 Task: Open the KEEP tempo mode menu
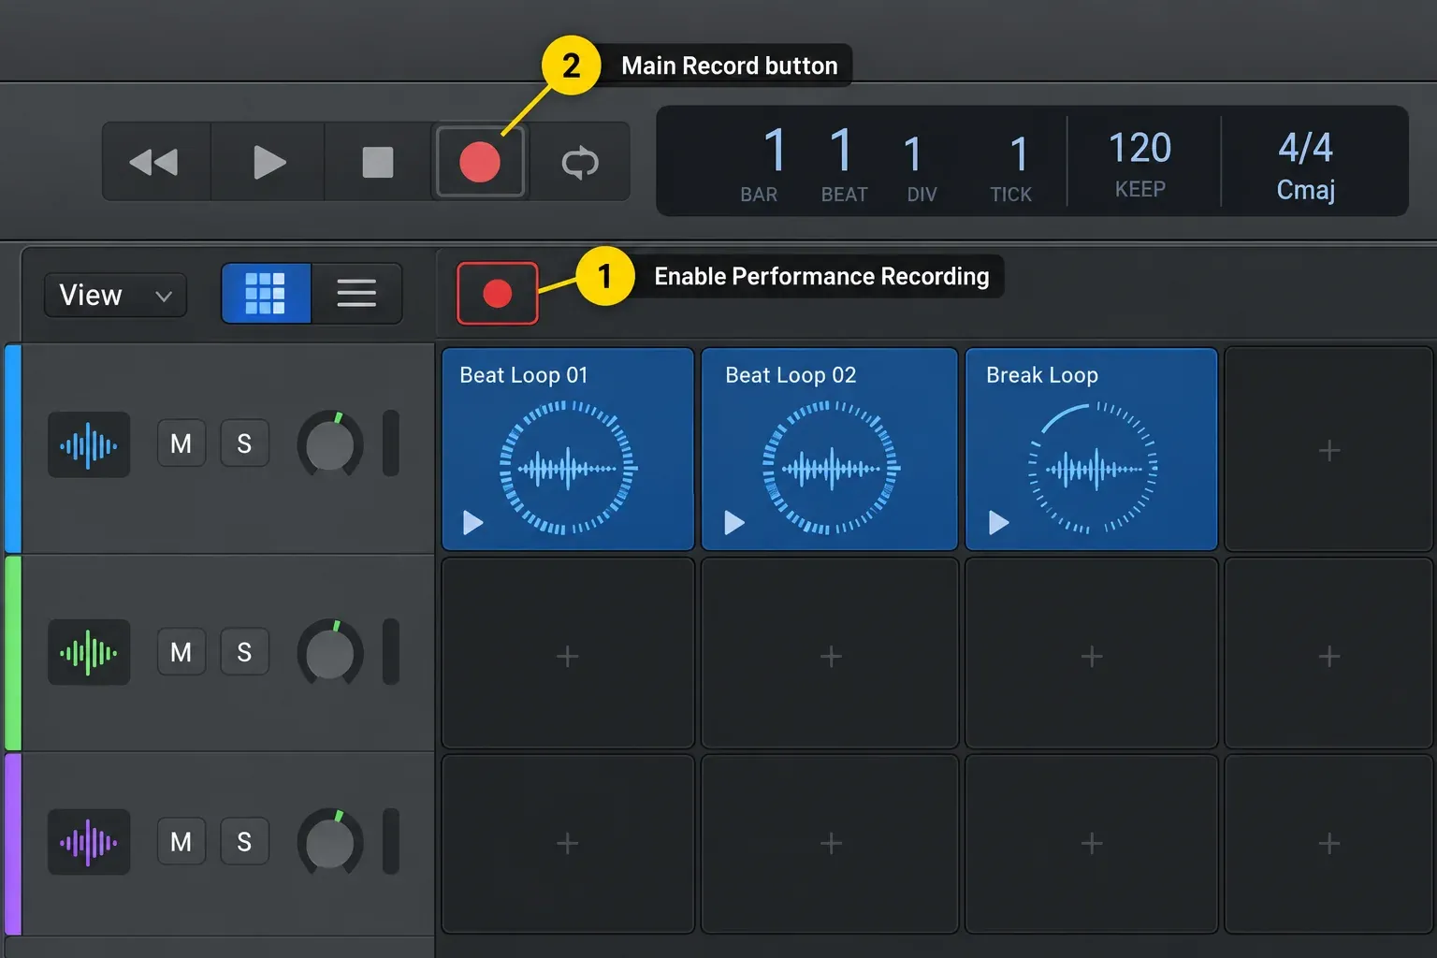click(x=1139, y=189)
